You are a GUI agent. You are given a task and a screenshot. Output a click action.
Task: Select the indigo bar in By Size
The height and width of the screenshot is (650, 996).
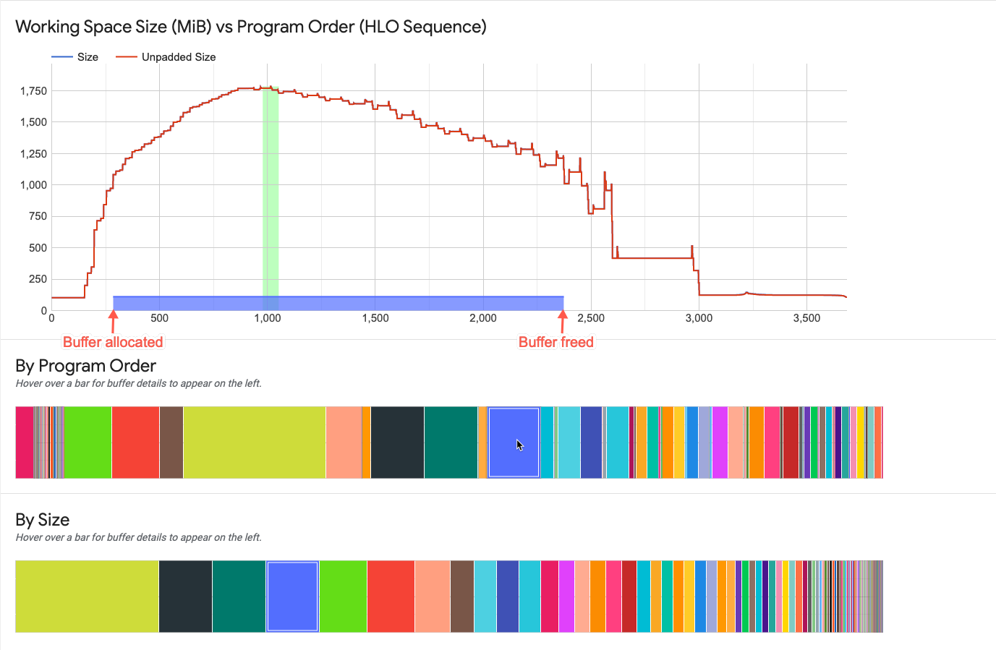508,596
